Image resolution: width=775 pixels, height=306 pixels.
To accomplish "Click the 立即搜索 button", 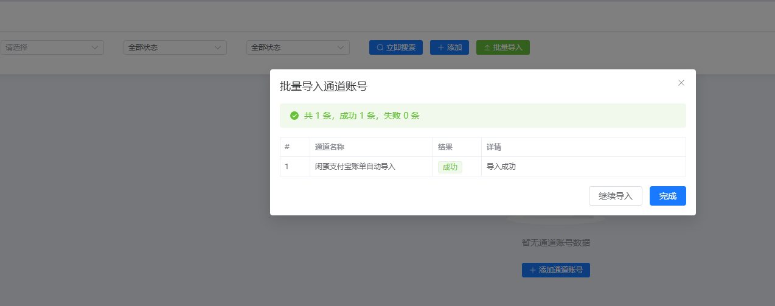I will coord(396,47).
